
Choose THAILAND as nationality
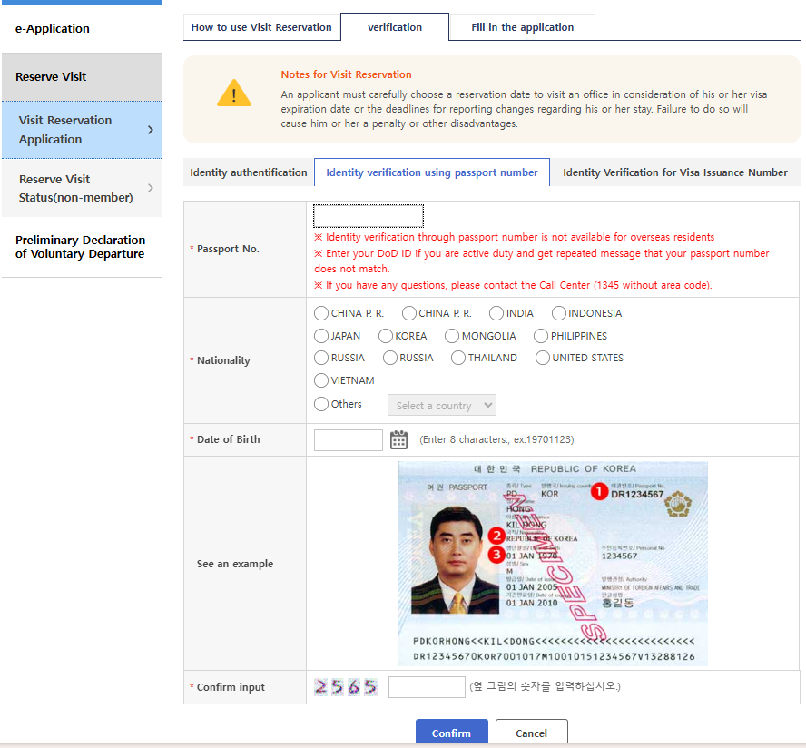[x=458, y=358]
